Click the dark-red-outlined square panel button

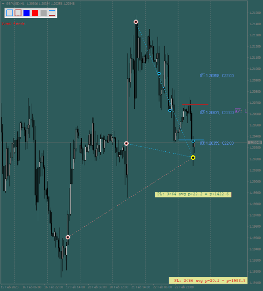pos(18,13)
